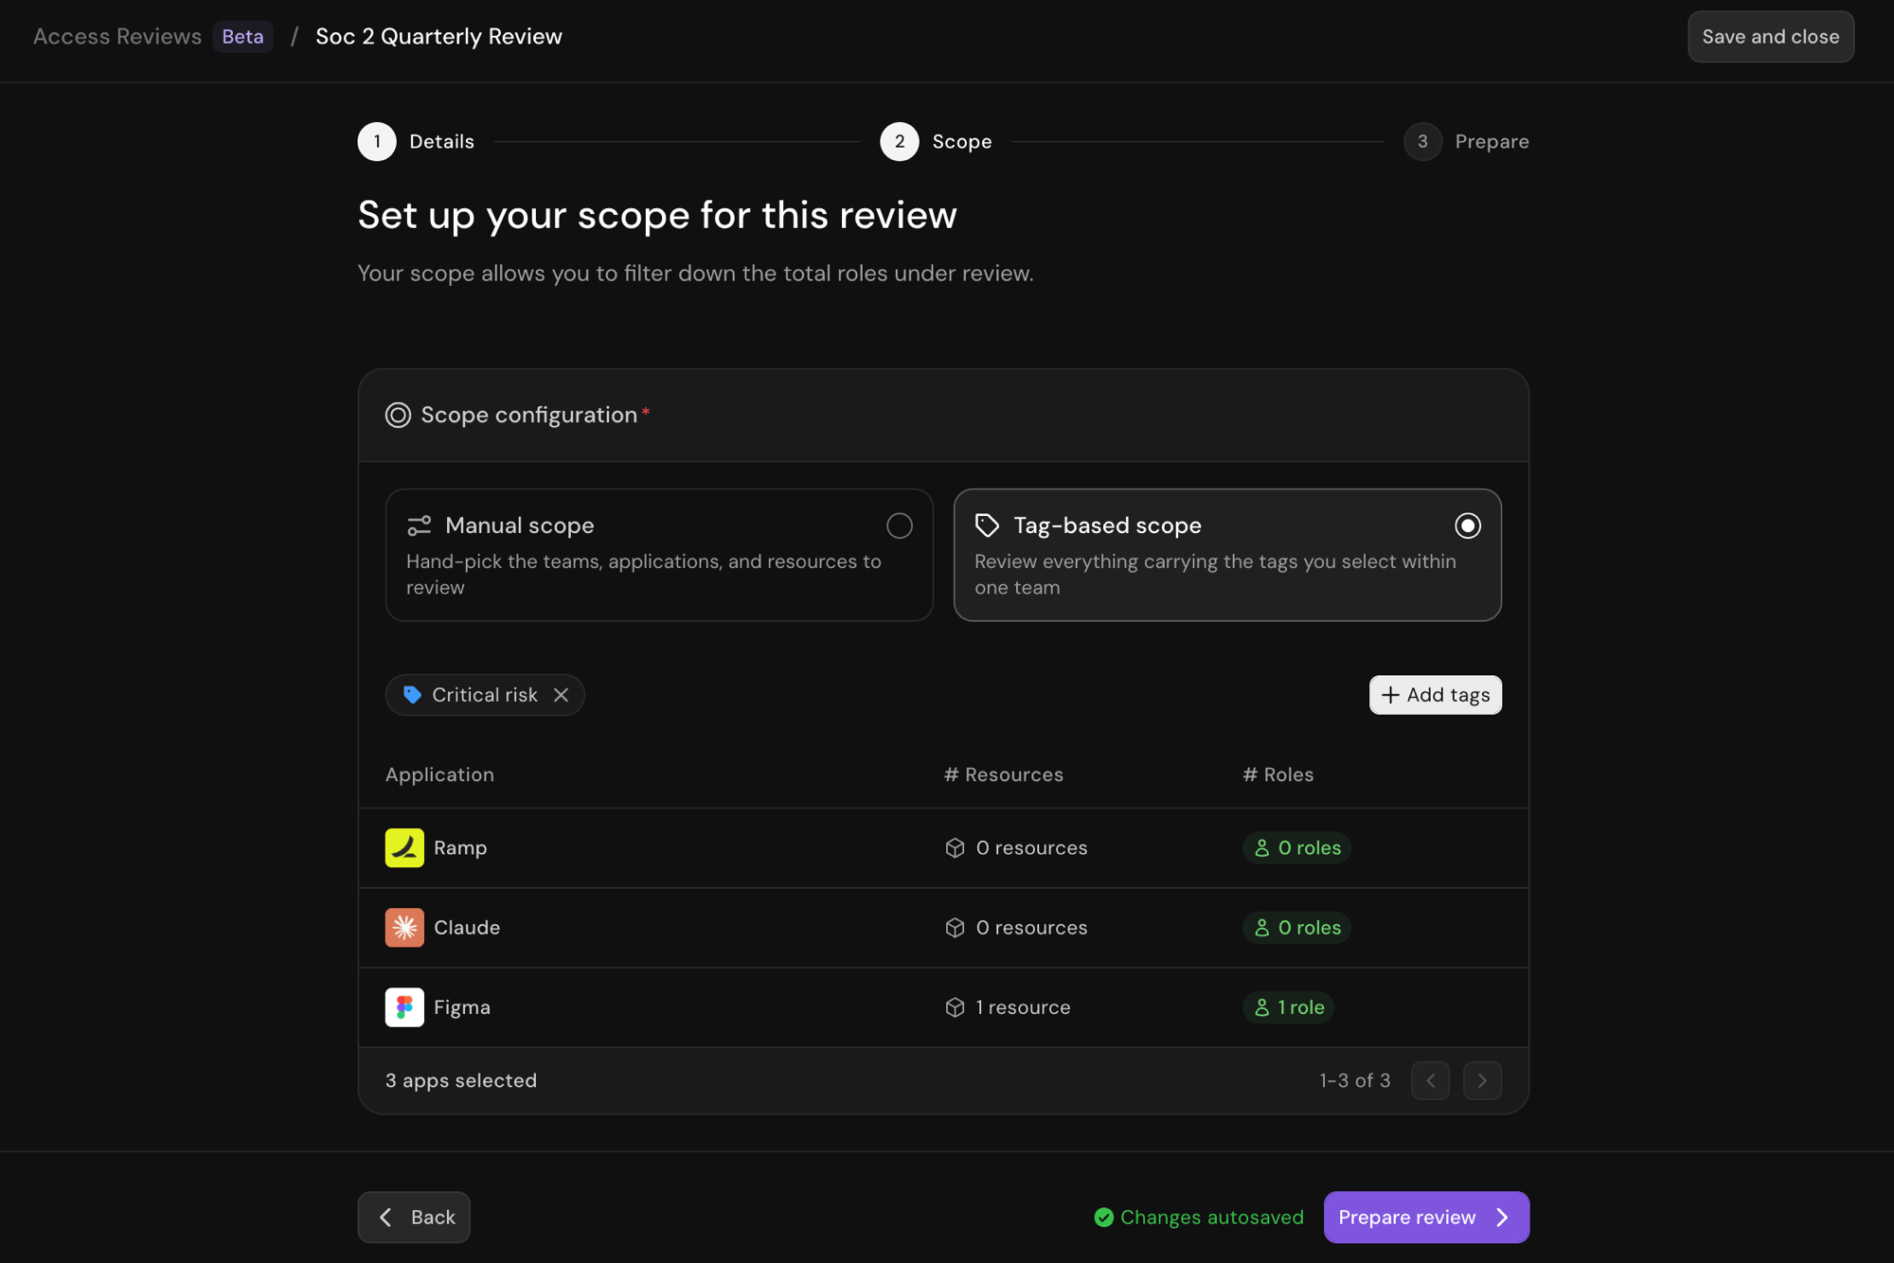This screenshot has width=1894, height=1263.
Task: Click the Beta badge
Action: (x=242, y=36)
